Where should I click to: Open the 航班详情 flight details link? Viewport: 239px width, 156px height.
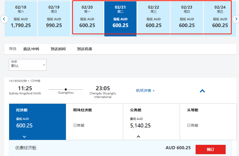pyautogui.click(x=145, y=90)
